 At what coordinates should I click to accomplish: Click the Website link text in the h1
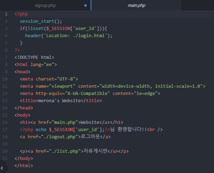(90, 122)
